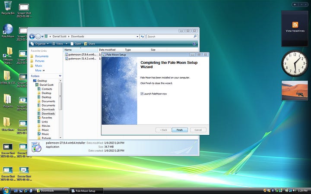The width and height of the screenshot is (311, 194).
Task: Click the Forward arrow in Explorer
Action: (38, 36)
